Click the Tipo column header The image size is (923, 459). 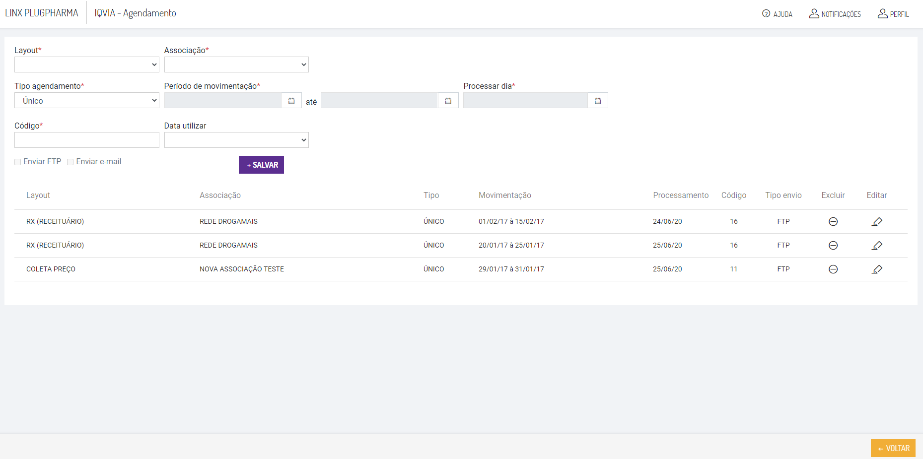tap(431, 196)
